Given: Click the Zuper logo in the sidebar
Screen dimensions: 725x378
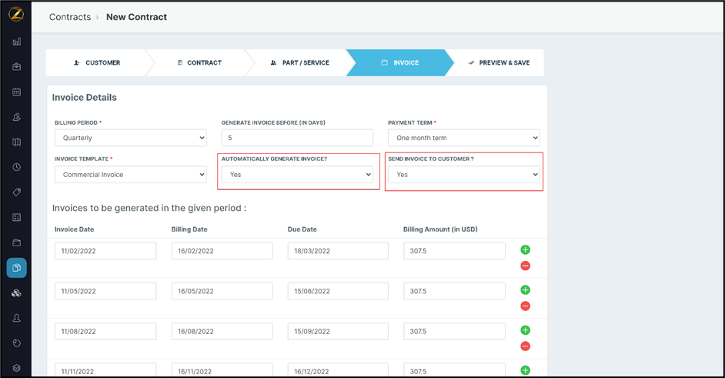Looking at the screenshot, I should tap(16, 15).
